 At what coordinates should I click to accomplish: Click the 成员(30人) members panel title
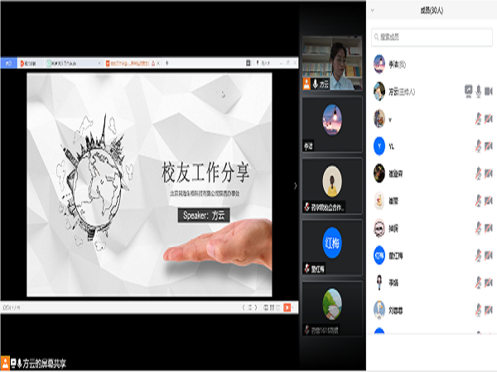[x=427, y=11]
